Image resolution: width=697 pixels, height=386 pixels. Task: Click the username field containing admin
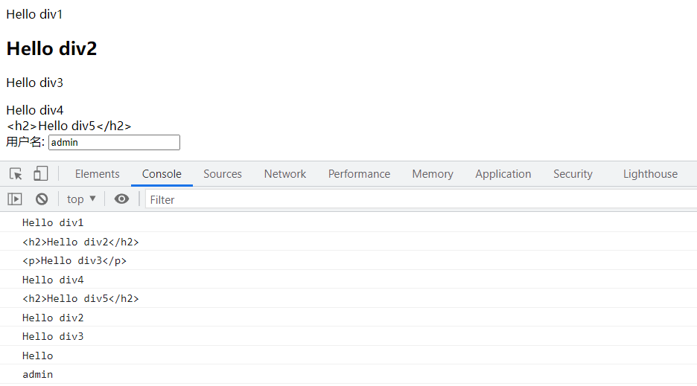[114, 142]
